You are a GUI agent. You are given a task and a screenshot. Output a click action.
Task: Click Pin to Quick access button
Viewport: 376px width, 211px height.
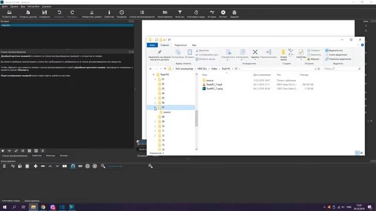tap(159, 55)
